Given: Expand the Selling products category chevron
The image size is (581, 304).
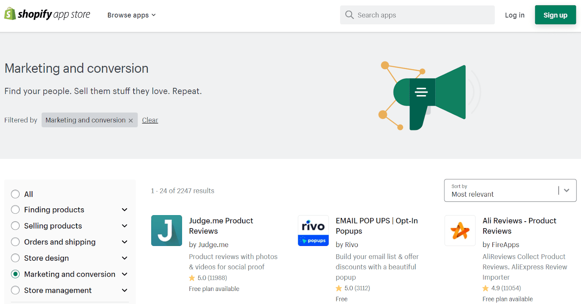Looking at the screenshot, I should [x=125, y=226].
